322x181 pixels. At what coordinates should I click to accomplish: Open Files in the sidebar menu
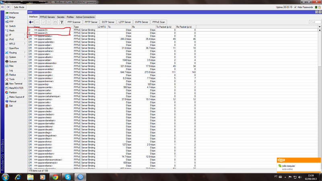click(x=11, y=66)
